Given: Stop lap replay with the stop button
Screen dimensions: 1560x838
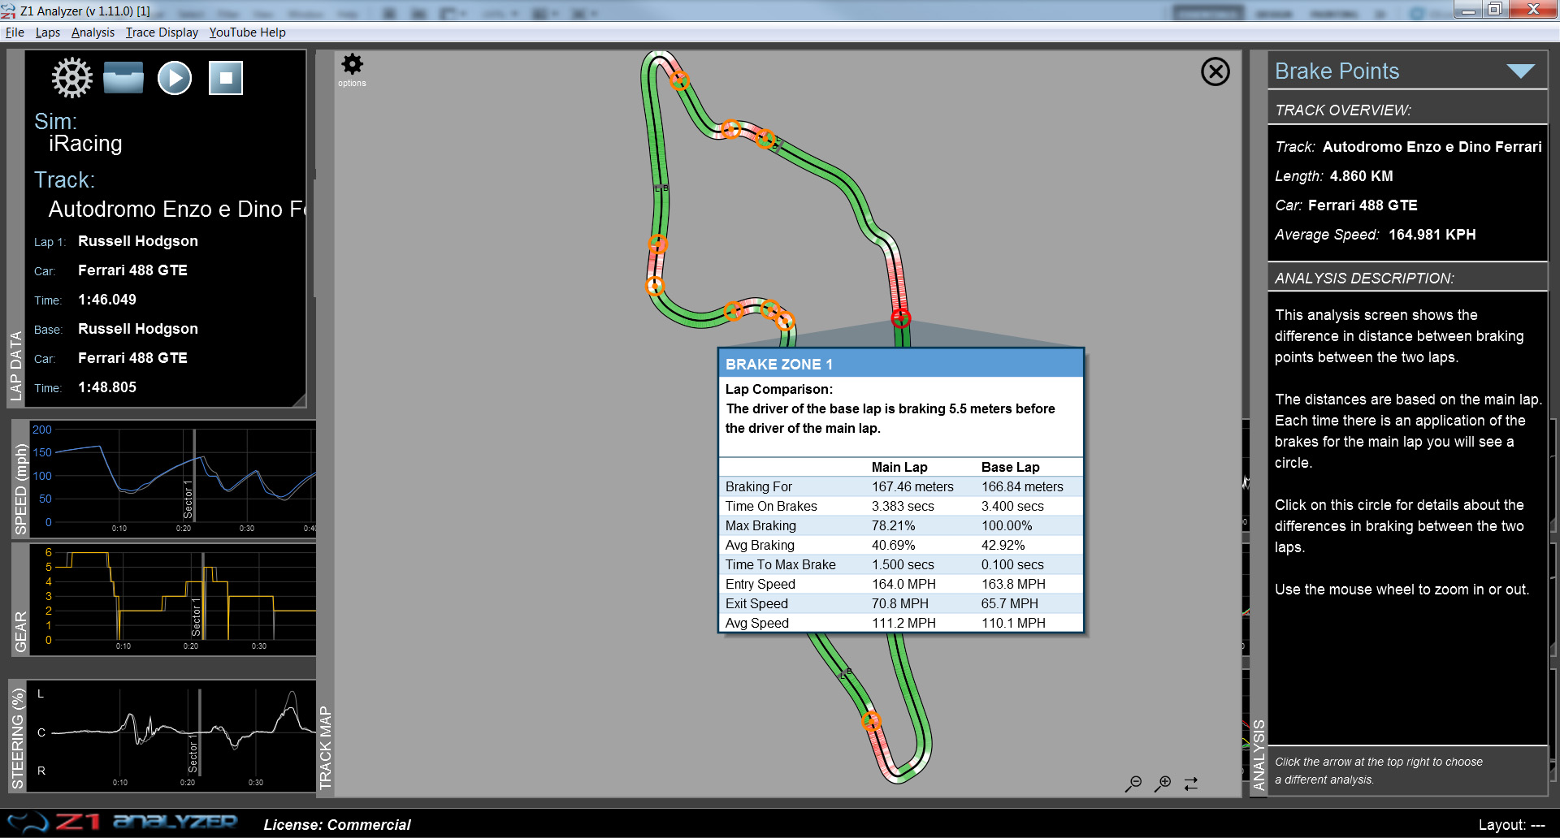Looking at the screenshot, I should coord(226,78).
